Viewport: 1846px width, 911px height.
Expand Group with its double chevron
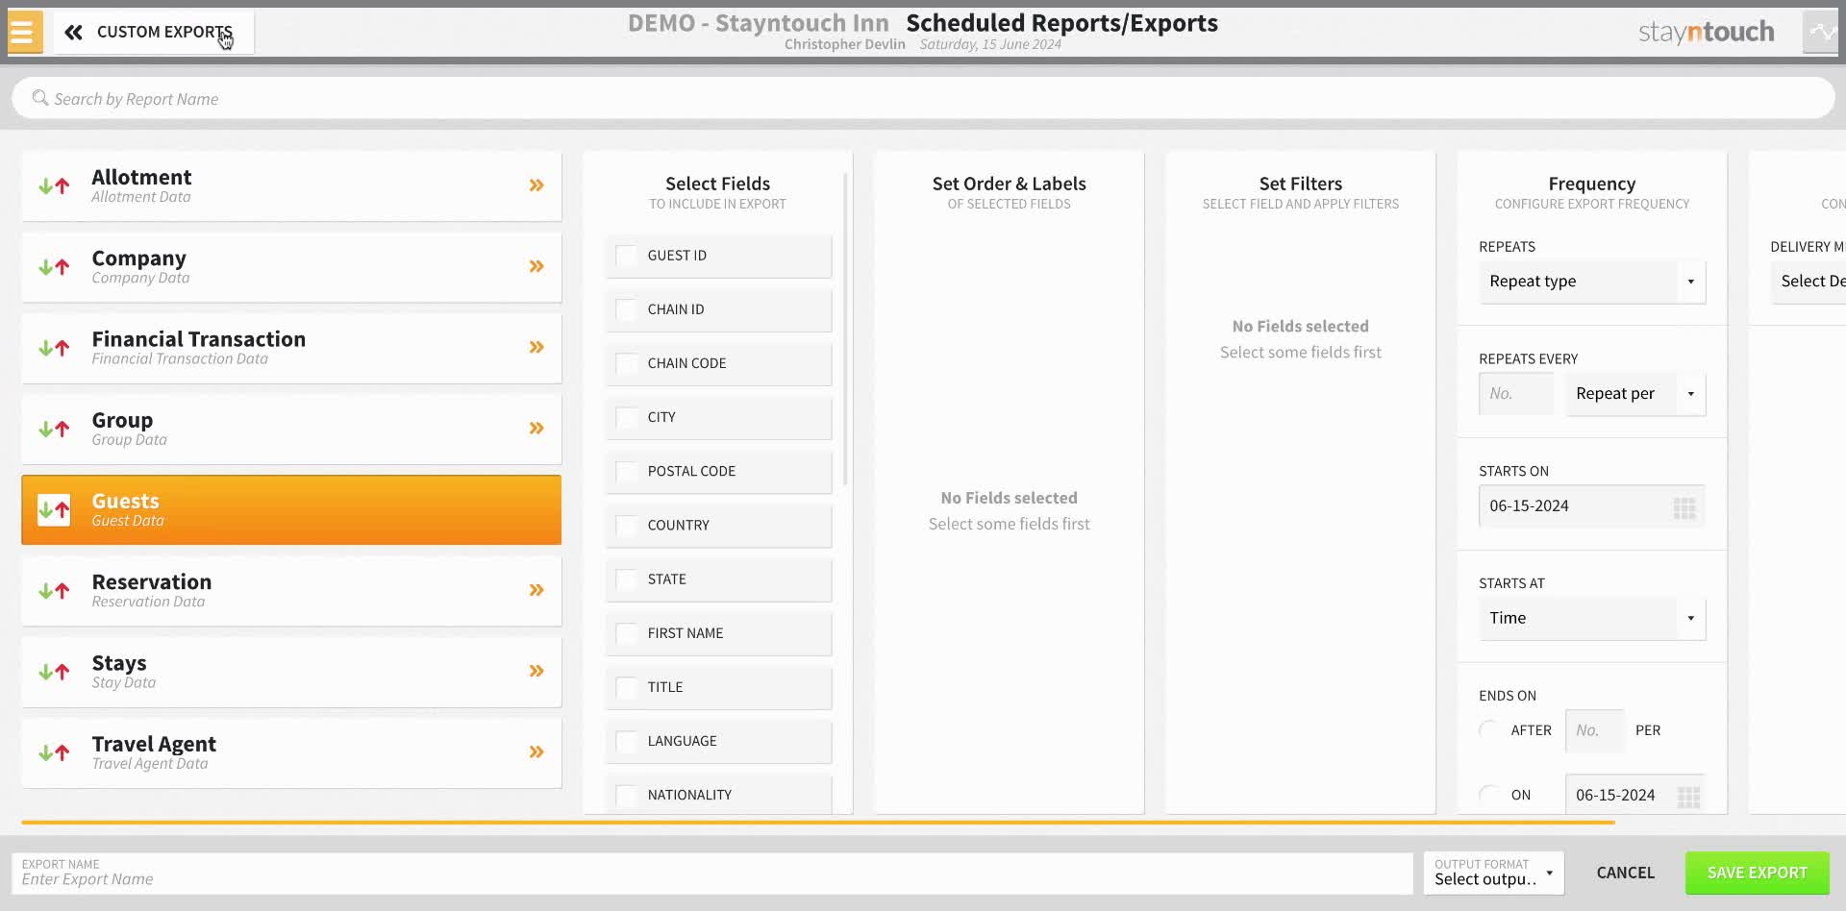[x=536, y=429]
